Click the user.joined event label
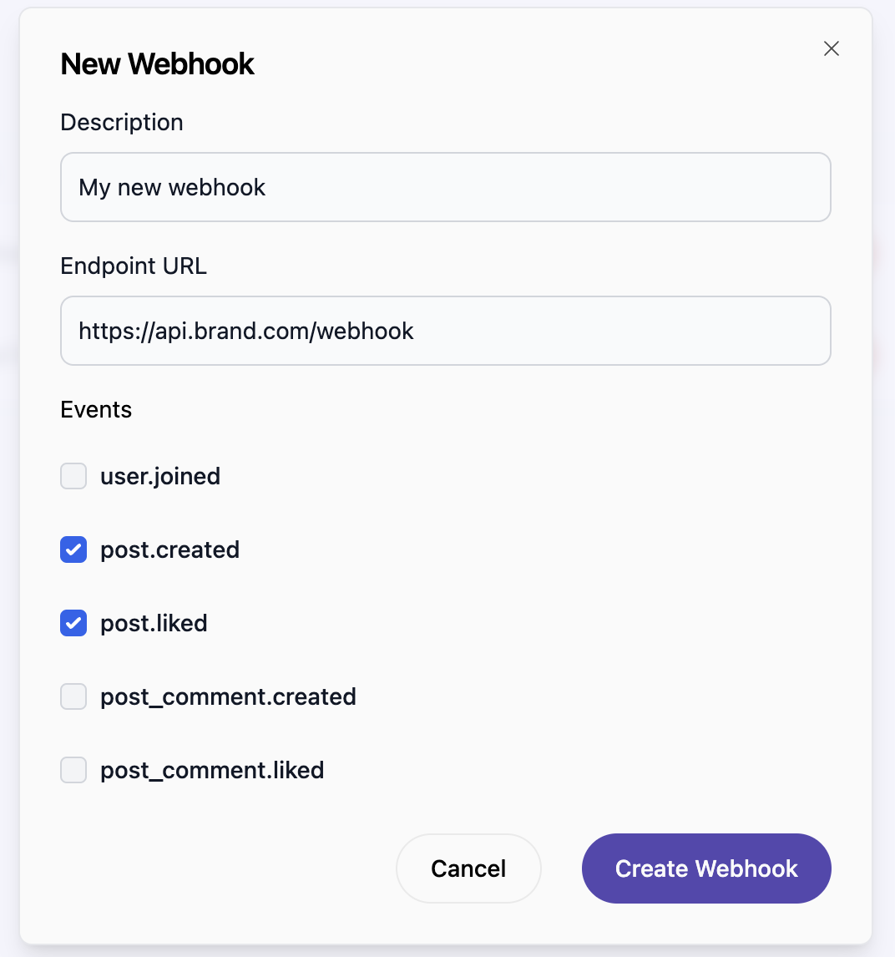This screenshot has width=895, height=957. (x=160, y=476)
